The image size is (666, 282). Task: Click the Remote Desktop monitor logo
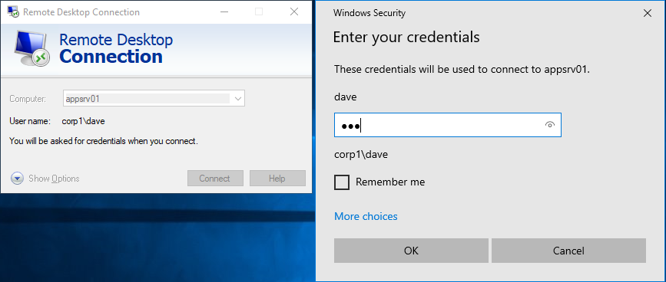[32, 48]
